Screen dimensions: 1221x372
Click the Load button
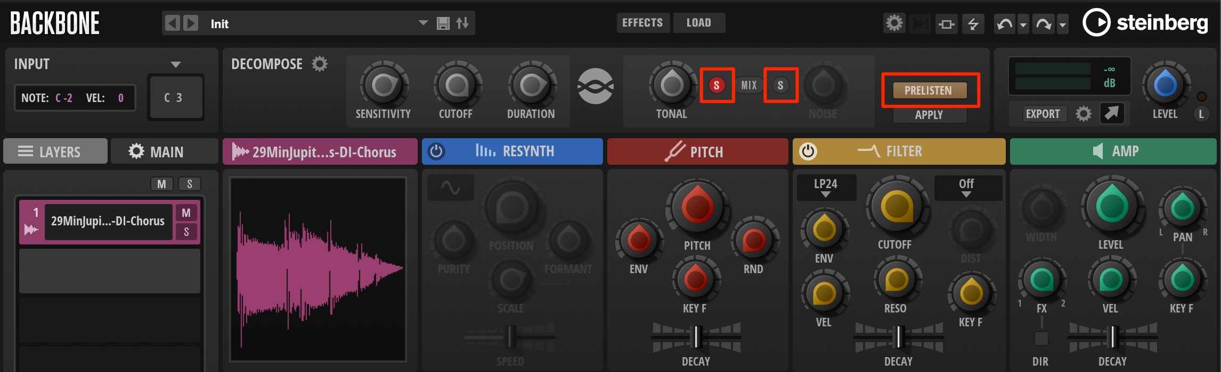point(699,23)
